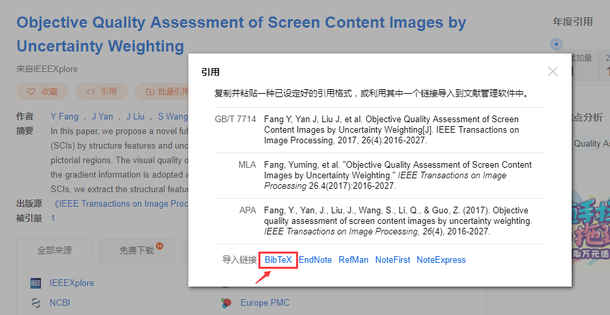This screenshot has height=315, width=610.
Task: Click the 年度引用 chart marker
Action: tap(556, 44)
